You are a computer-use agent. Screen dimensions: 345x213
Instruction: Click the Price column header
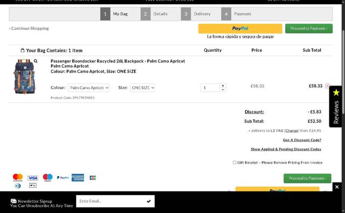[x=257, y=50]
